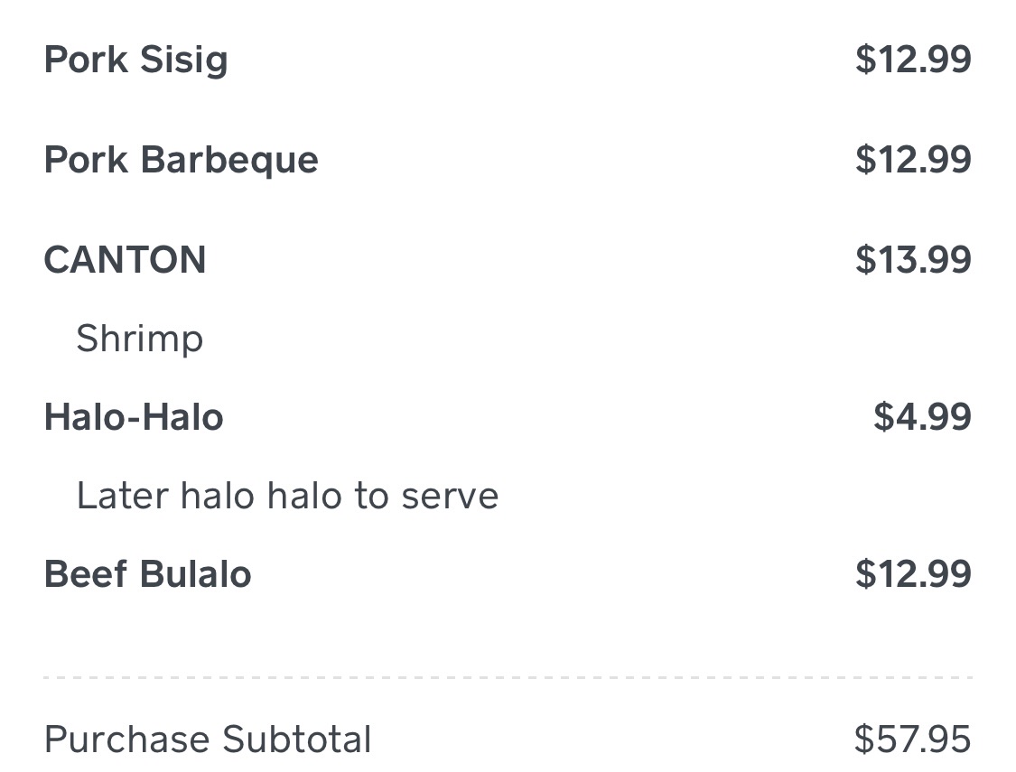
Task: Select the Halo-Halo item name
Action: click(134, 417)
